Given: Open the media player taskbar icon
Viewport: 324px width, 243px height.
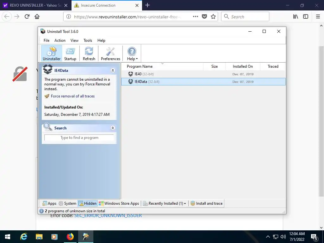Looking at the screenshot, I should (x=54, y=237).
